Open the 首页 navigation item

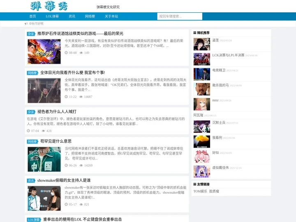(32, 16)
